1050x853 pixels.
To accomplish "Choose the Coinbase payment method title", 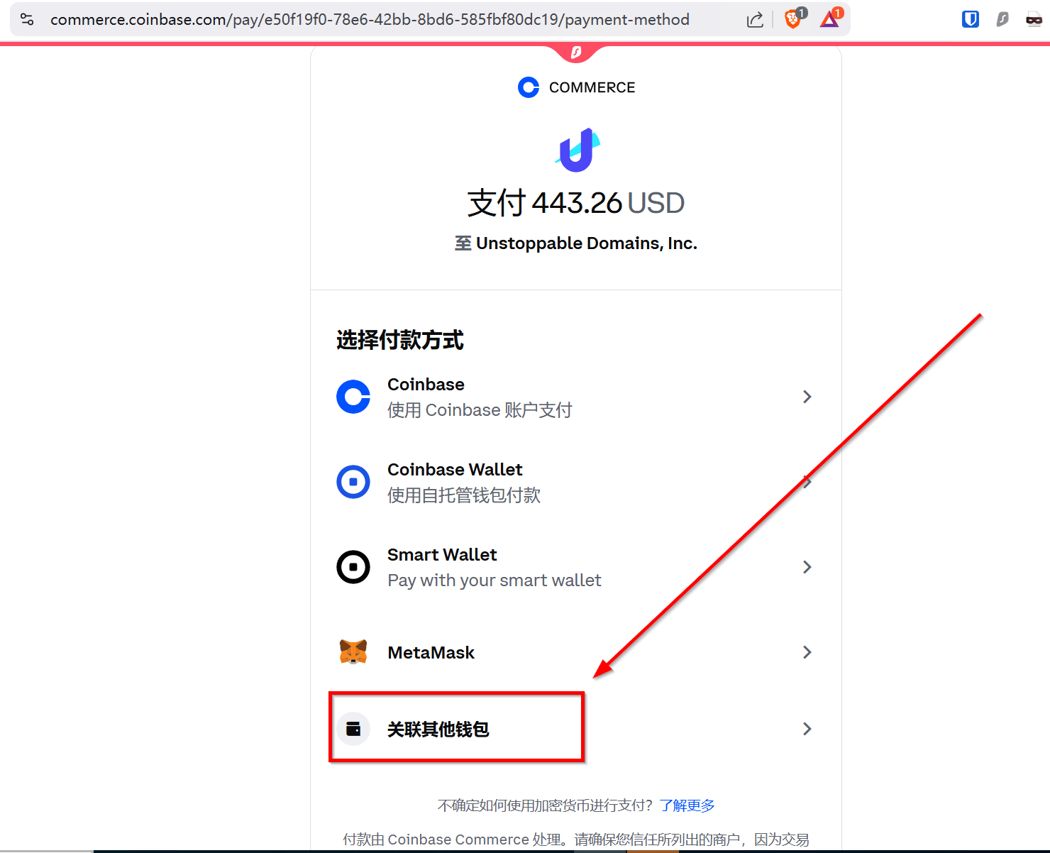I will coord(426,385).
